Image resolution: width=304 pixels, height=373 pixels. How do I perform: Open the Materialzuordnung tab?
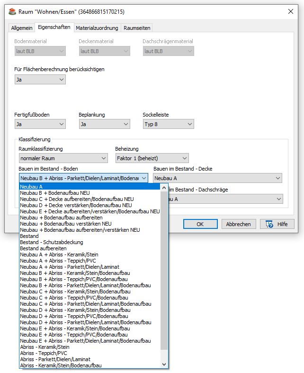point(98,28)
